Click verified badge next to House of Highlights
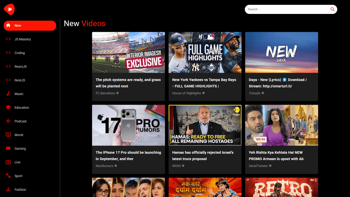This screenshot has height=197, width=350. (204, 93)
